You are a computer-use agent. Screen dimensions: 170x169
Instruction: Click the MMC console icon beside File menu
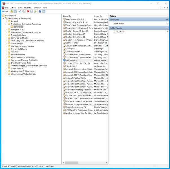coord(3,8)
